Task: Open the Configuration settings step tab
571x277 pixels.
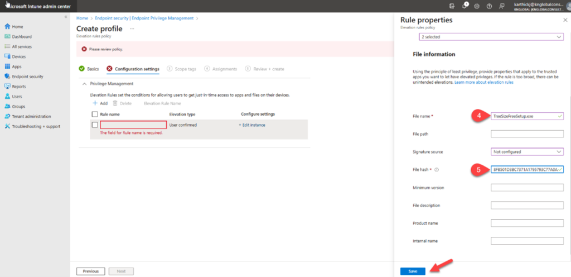Action: (133, 69)
